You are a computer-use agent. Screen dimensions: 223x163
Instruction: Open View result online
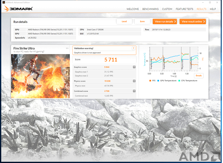pyautogui.click(x=193, y=21)
